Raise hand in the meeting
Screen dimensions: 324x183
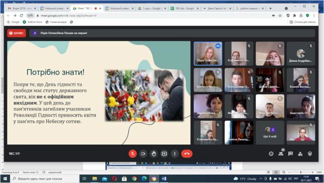point(153,154)
